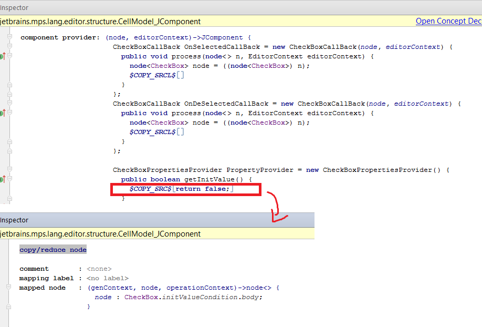Click upper CellModel_JComponent concept name header

100,21
